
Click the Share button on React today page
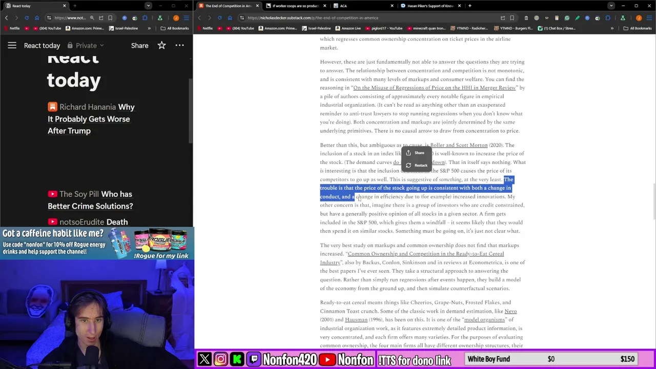coord(139,46)
